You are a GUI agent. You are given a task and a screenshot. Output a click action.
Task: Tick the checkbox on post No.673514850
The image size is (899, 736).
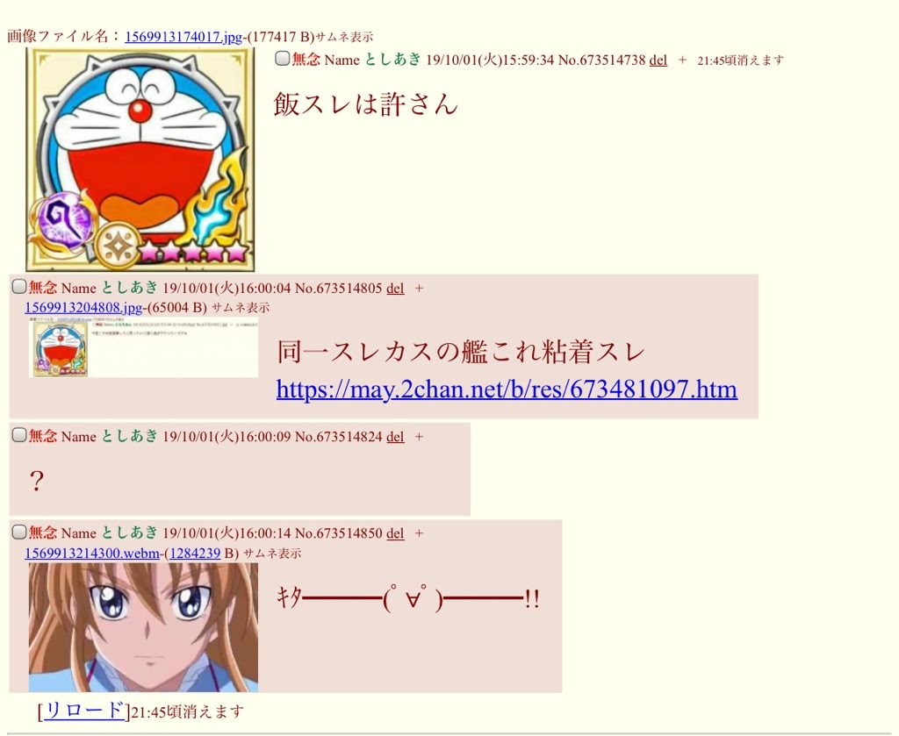click(x=19, y=532)
